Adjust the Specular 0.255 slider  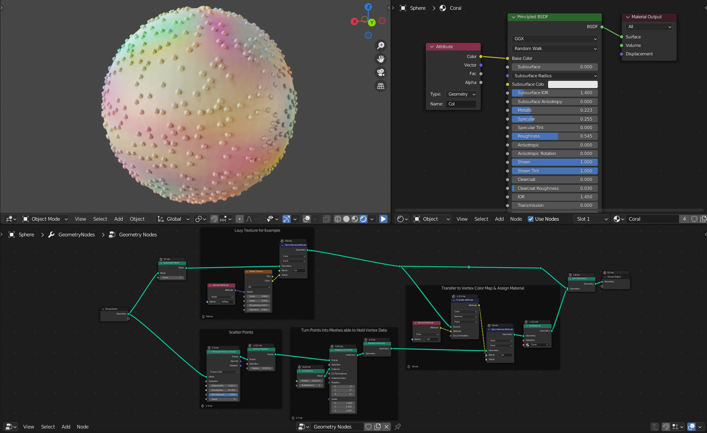(555, 119)
